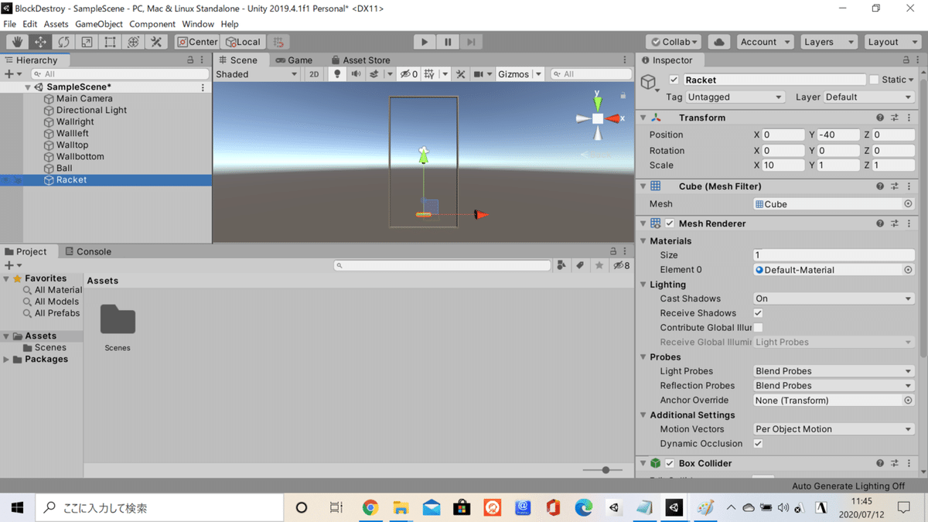Open the File menu
The image size is (928, 522).
point(10,24)
